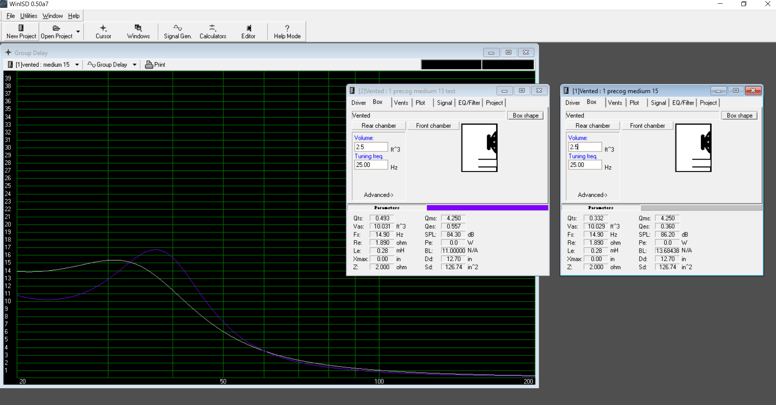
Task: Expand Advanced options in project 1 window
Action: pyautogui.click(x=593, y=195)
